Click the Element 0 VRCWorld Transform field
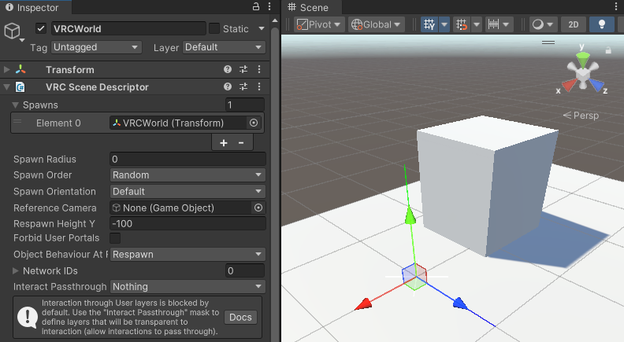Image resolution: width=624 pixels, height=342 pixels. [178, 123]
